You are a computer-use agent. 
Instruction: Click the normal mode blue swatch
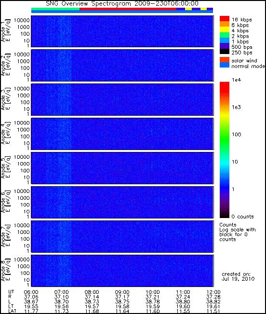click(x=225, y=65)
